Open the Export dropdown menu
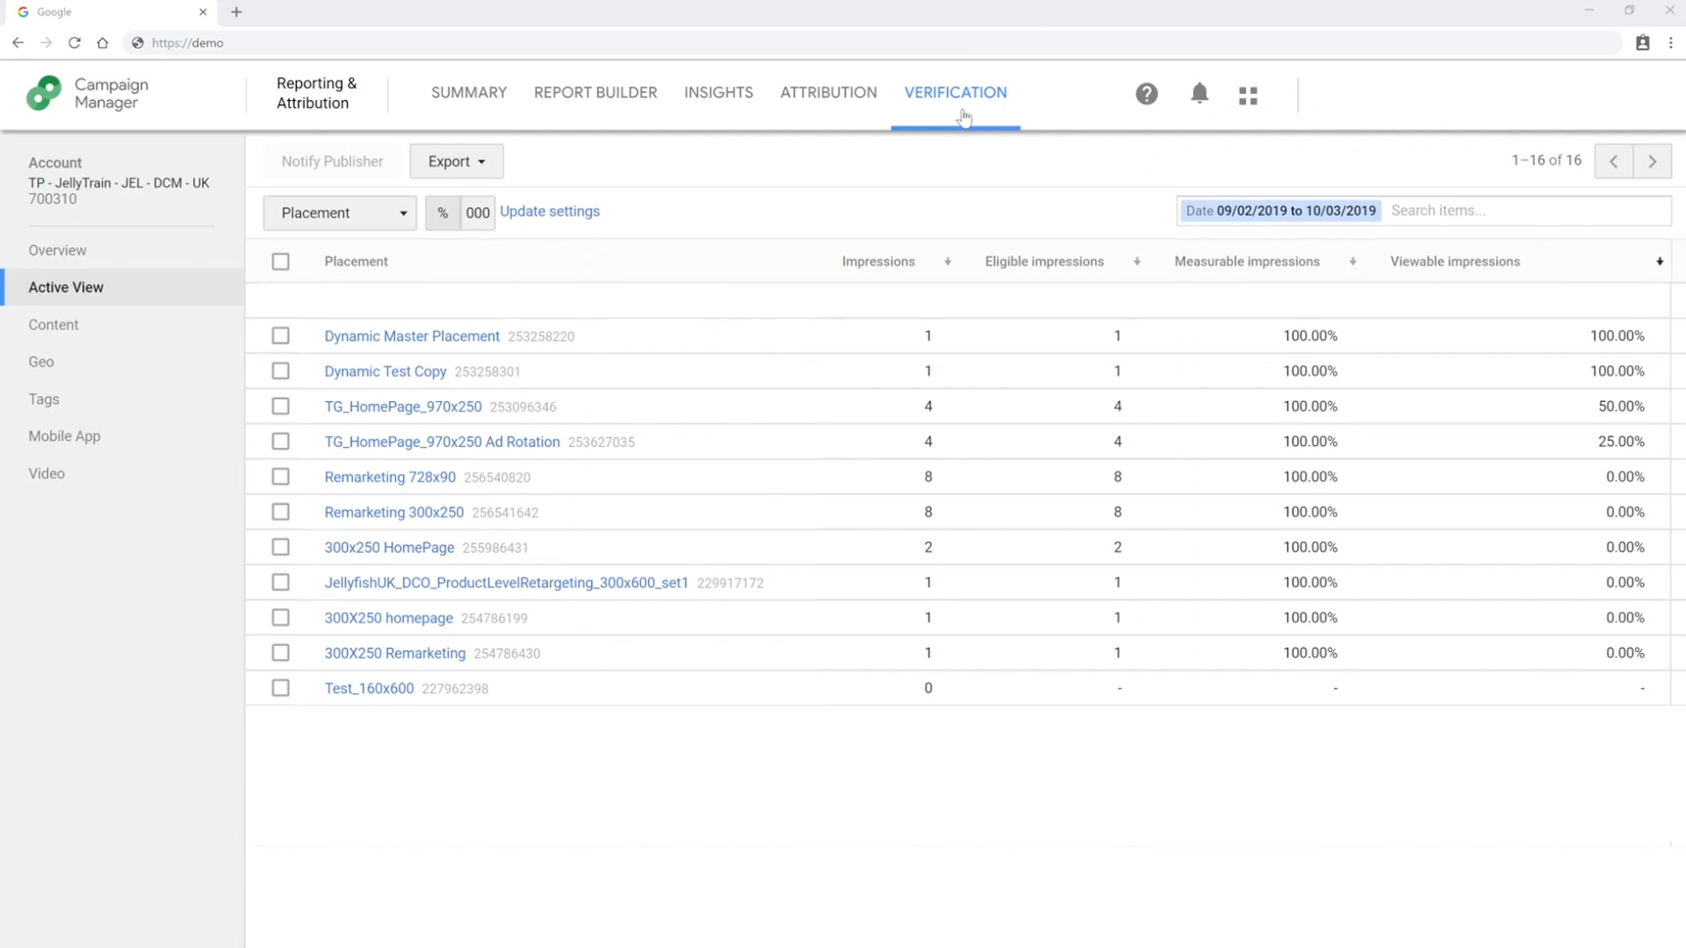Image resolution: width=1686 pixels, height=948 pixels. [456, 162]
